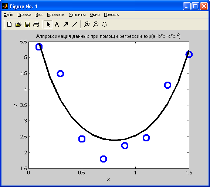Open a file with the folder icon

click(18, 24)
